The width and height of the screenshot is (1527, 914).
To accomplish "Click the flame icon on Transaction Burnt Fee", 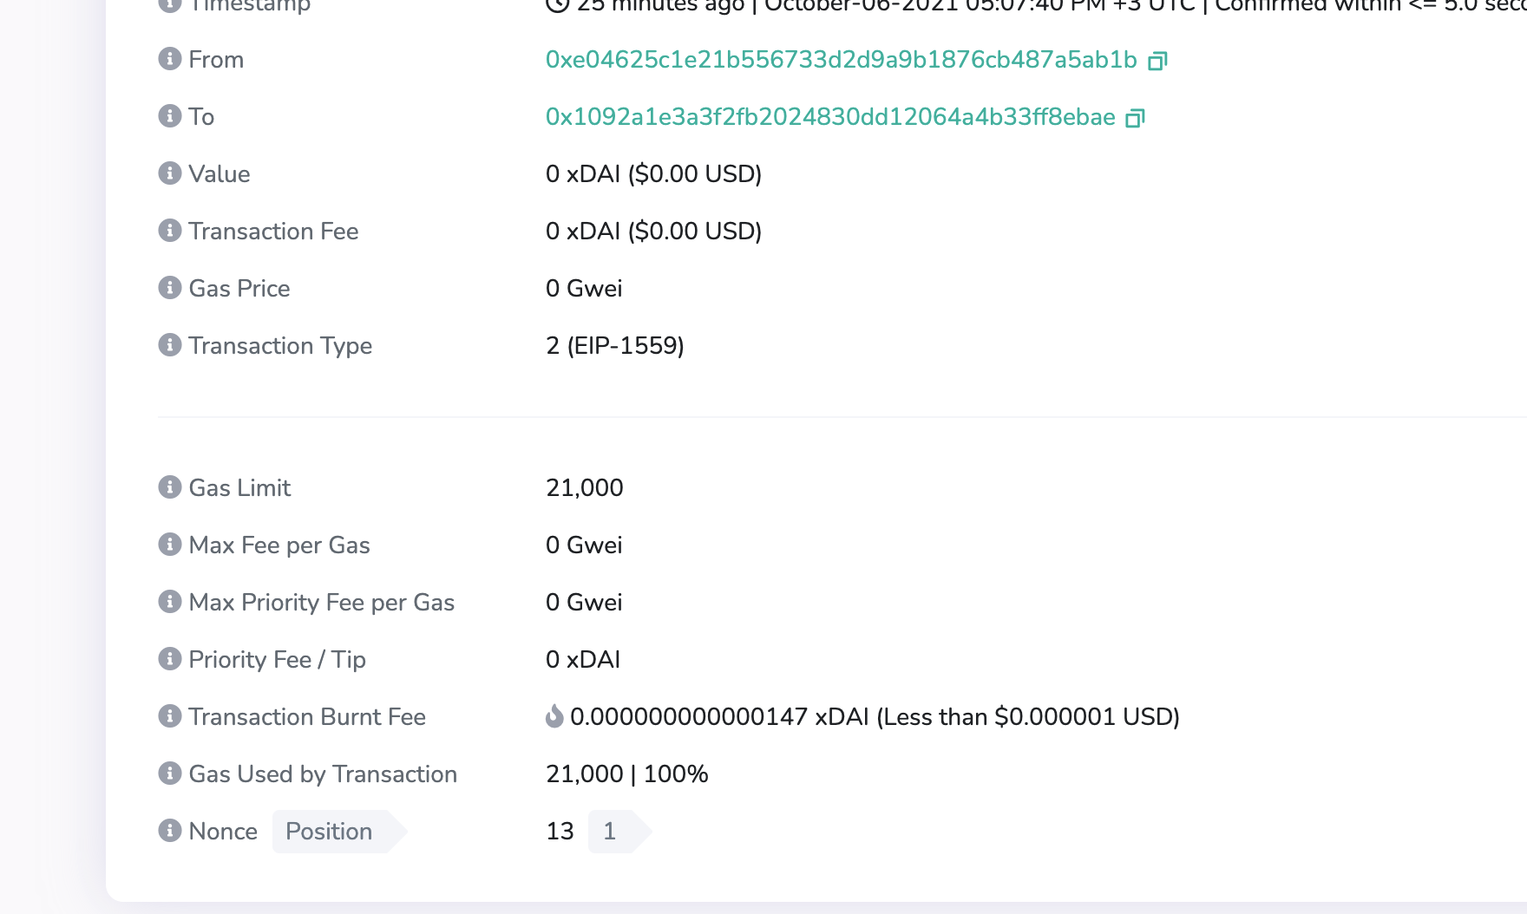I will (x=556, y=717).
